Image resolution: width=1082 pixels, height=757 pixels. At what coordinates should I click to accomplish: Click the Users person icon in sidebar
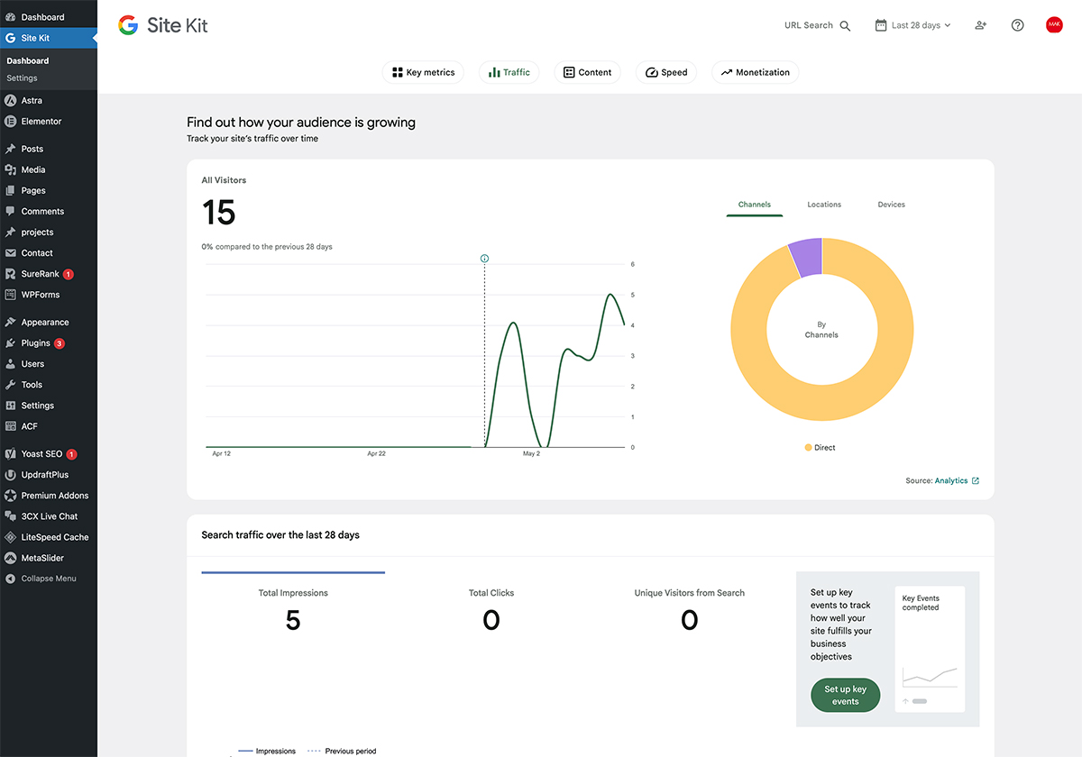11,364
